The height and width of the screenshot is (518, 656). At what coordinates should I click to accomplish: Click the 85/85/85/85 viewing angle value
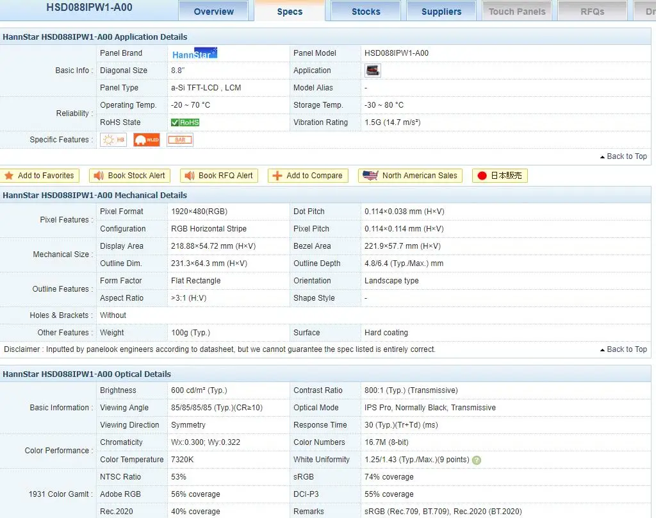point(217,408)
